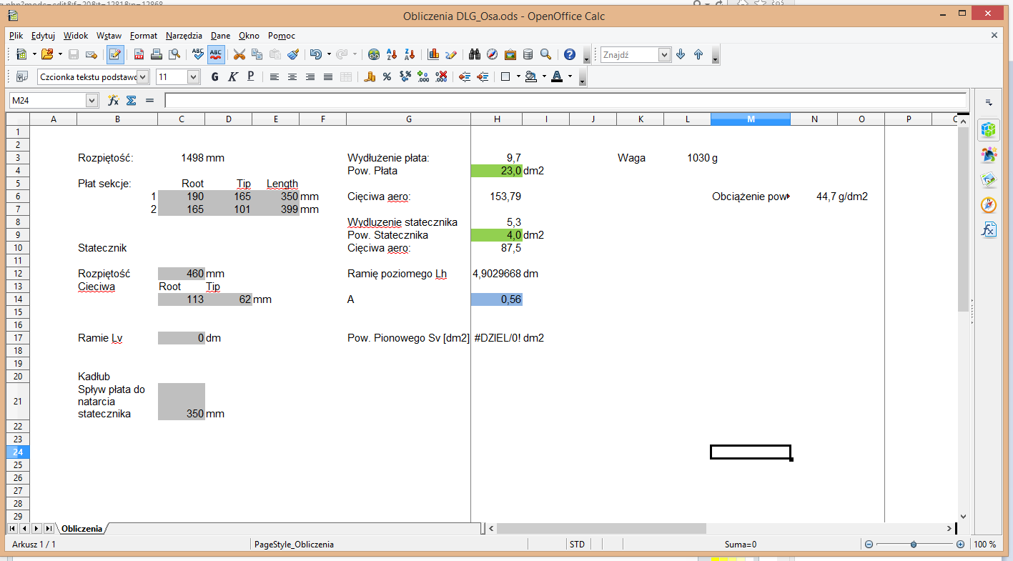Click inside the Znajdź search field
The width and height of the screenshot is (1013, 561).
click(629, 55)
